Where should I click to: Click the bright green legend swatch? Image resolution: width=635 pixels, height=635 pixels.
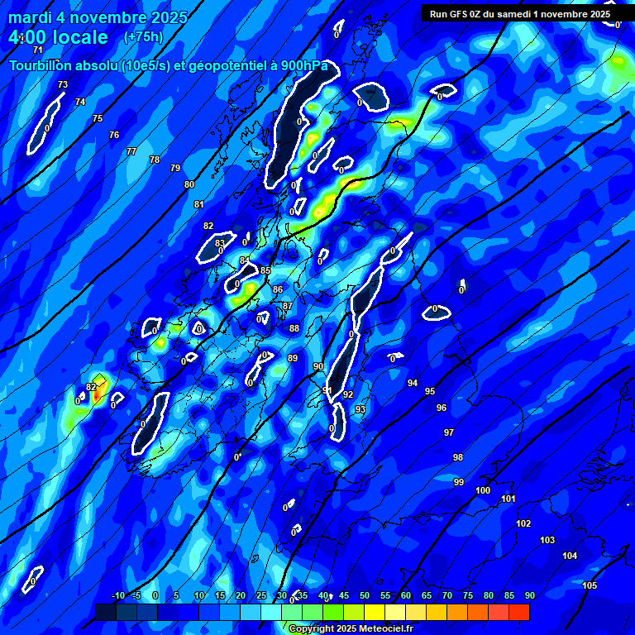pyautogui.click(x=333, y=612)
